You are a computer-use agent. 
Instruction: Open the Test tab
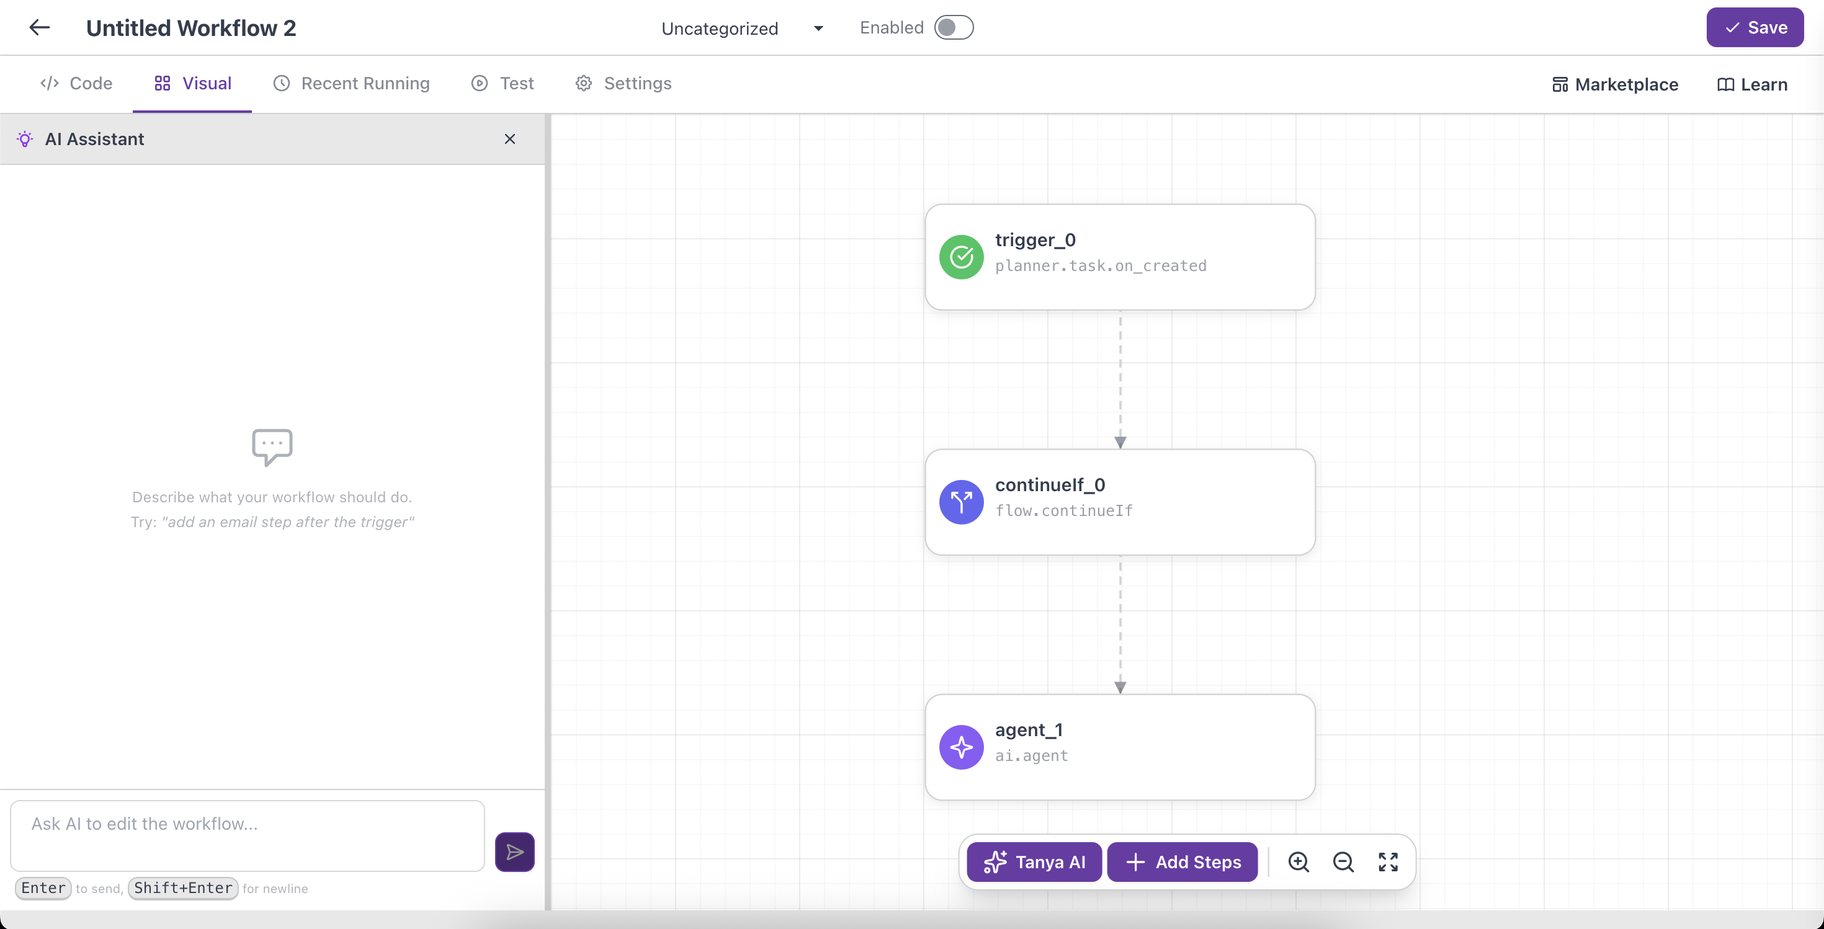click(502, 84)
